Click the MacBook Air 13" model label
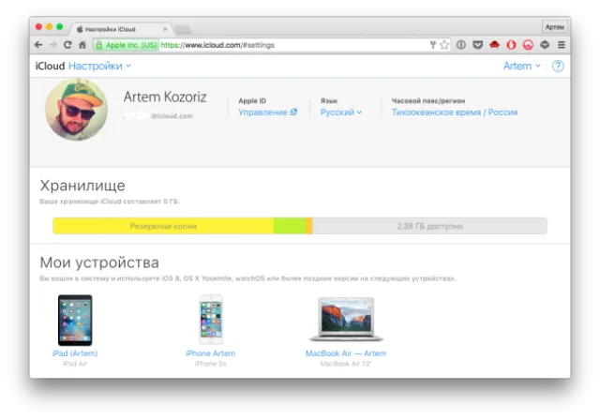This screenshot has width=600, height=420. [x=346, y=364]
